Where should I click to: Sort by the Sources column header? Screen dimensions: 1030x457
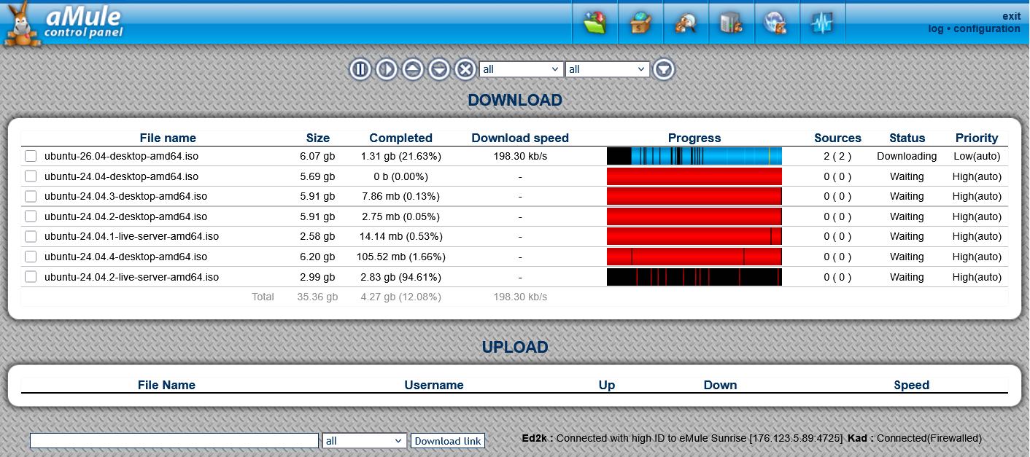point(837,138)
